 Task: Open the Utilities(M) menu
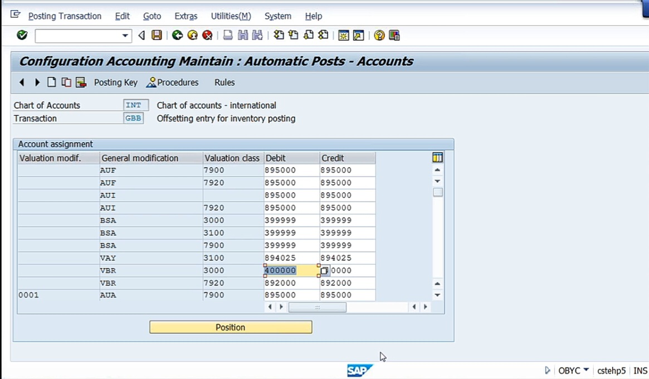pos(231,16)
